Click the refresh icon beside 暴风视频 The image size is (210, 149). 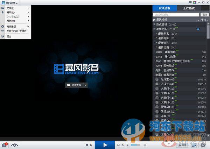154,20
